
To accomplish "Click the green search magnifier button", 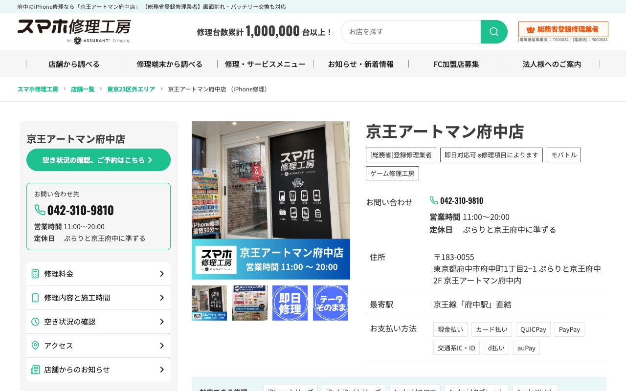I will tap(494, 32).
